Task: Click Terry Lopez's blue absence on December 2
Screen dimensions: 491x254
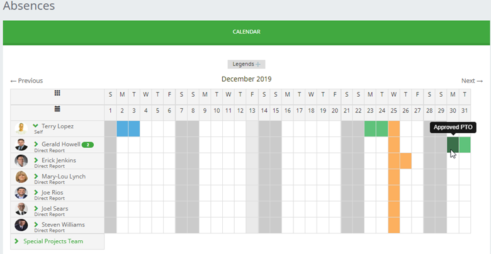Action: [x=122, y=129]
